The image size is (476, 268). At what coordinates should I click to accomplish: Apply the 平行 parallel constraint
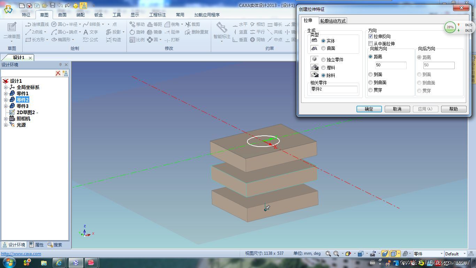(x=257, y=32)
